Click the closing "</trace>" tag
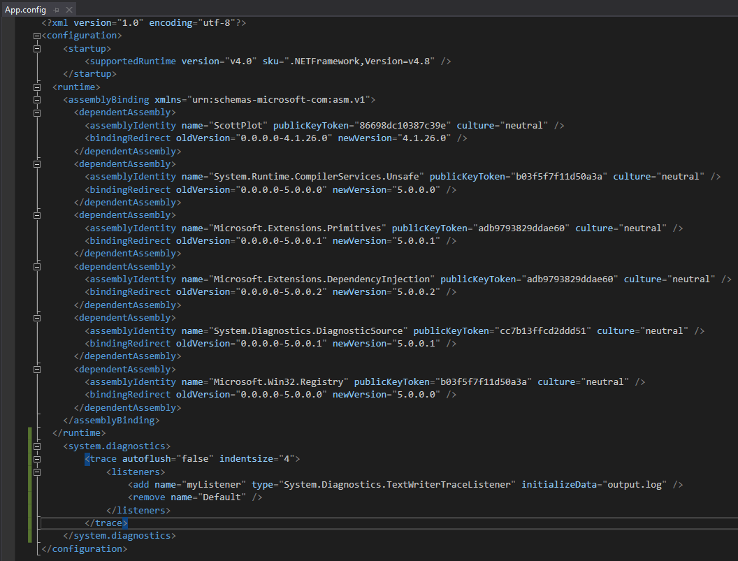 [106, 523]
